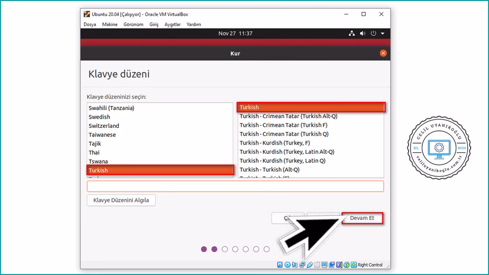Click the virtualization 'V' CPU icon in status bar
This screenshot has height=275, width=489.
[339, 265]
